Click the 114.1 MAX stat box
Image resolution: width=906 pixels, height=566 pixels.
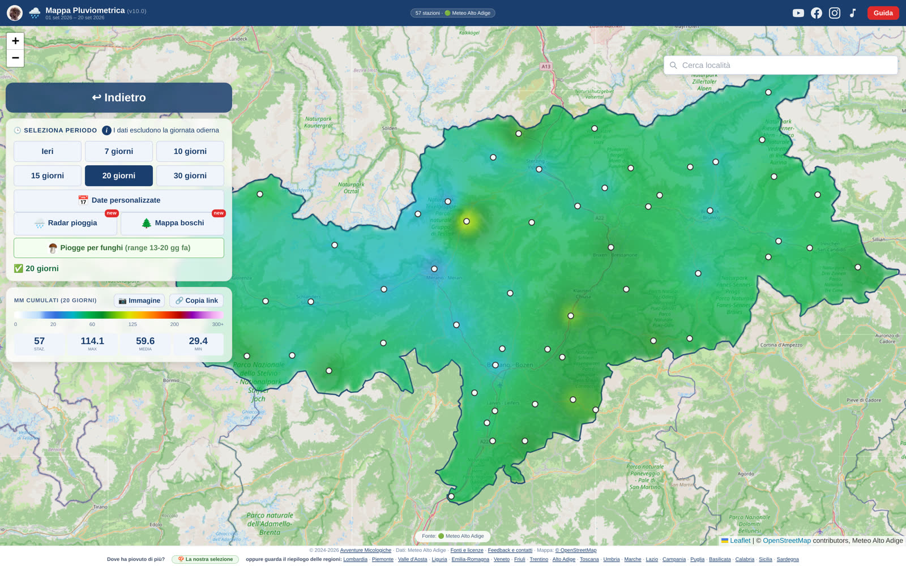coord(92,344)
